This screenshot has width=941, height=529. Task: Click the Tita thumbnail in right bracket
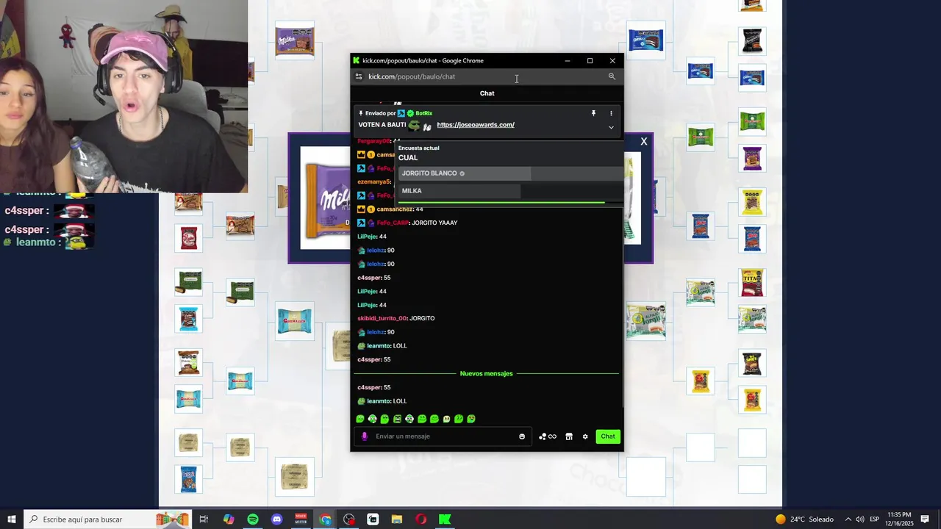[752, 283]
